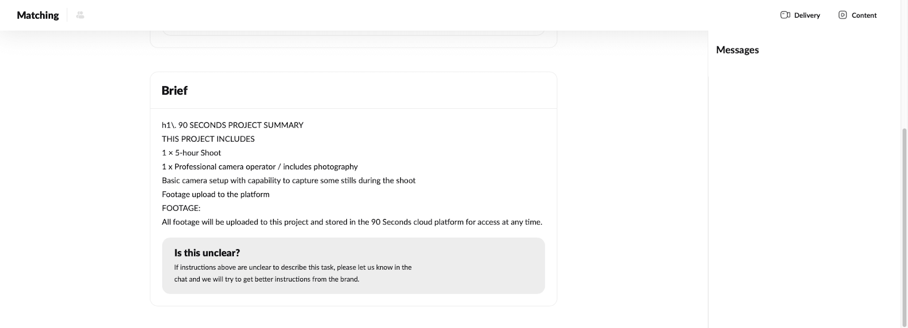Click the Basic camera setup line
Screen dimensions: 908x328
pyautogui.click(x=288, y=181)
